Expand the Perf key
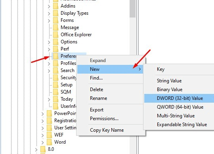The image size is (214, 154). 49,49
